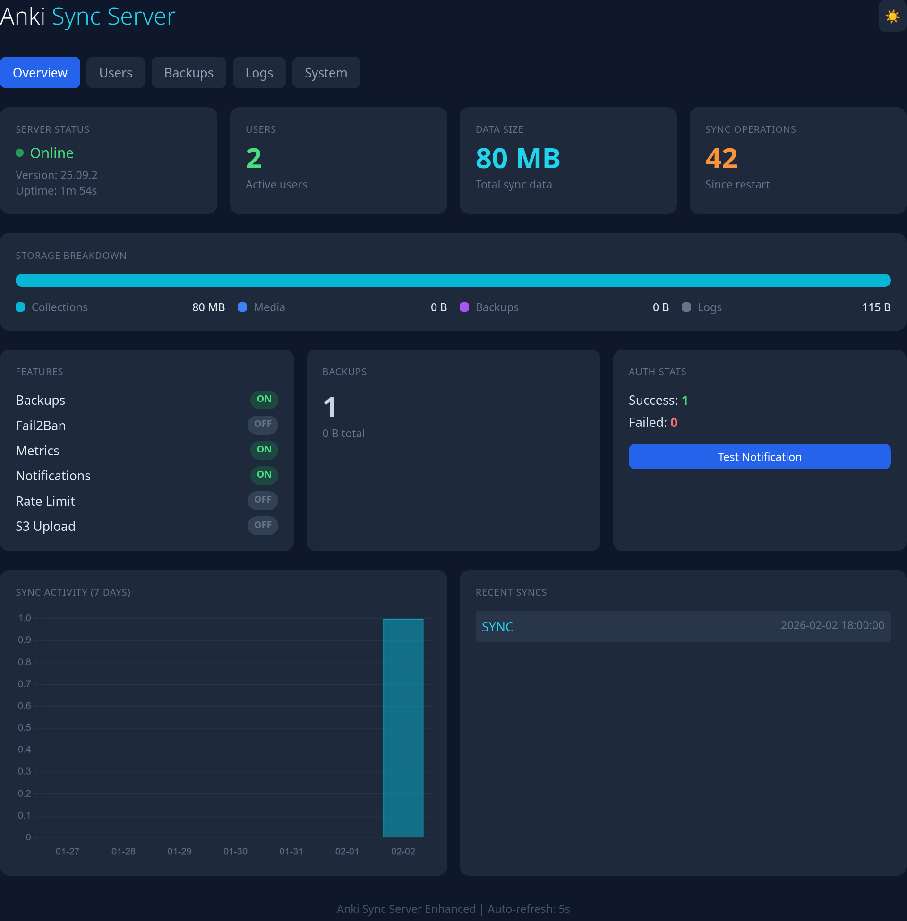Click the 01-27 date axis label
Screen dimensions: 907x921
pyautogui.click(x=67, y=852)
